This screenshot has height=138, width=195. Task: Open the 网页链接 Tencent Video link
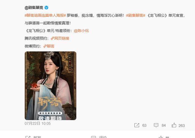62,39
